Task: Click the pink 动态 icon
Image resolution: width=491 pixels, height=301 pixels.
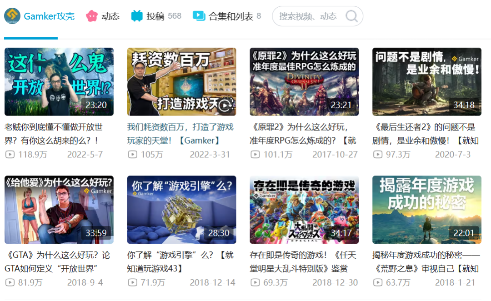Action: click(x=92, y=16)
